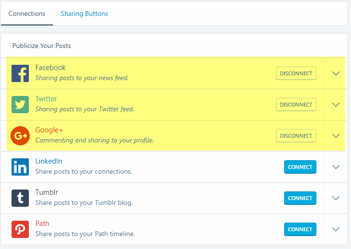Connect your Tumblr blog

[300, 198]
